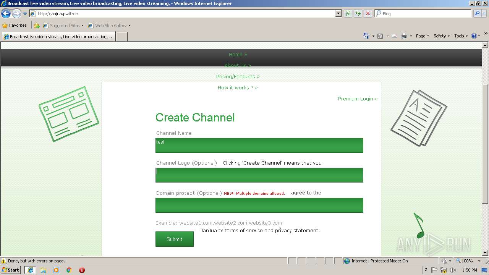
Task: Click Add to Favorites Bar icon
Action: (x=37, y=26)
